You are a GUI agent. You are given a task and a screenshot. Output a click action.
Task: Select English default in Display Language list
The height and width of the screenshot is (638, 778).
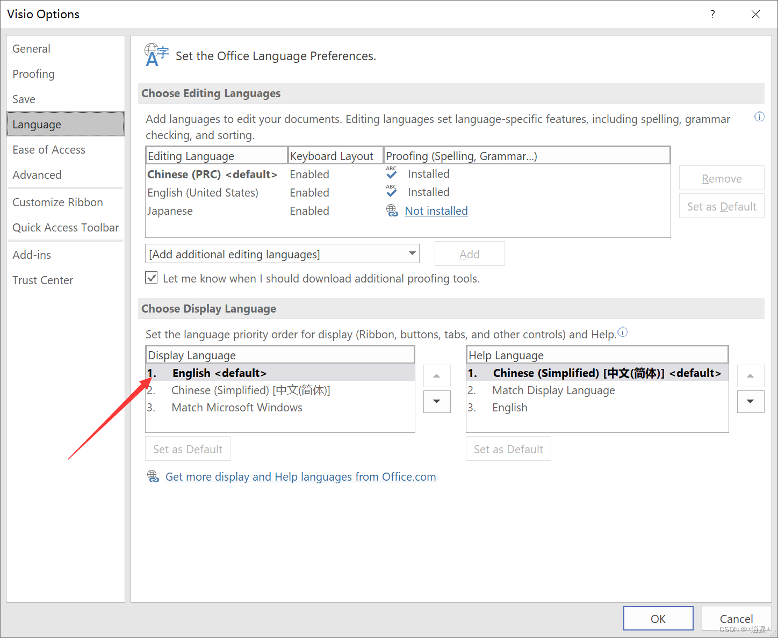pyautogui.click(x=280, y=373)
